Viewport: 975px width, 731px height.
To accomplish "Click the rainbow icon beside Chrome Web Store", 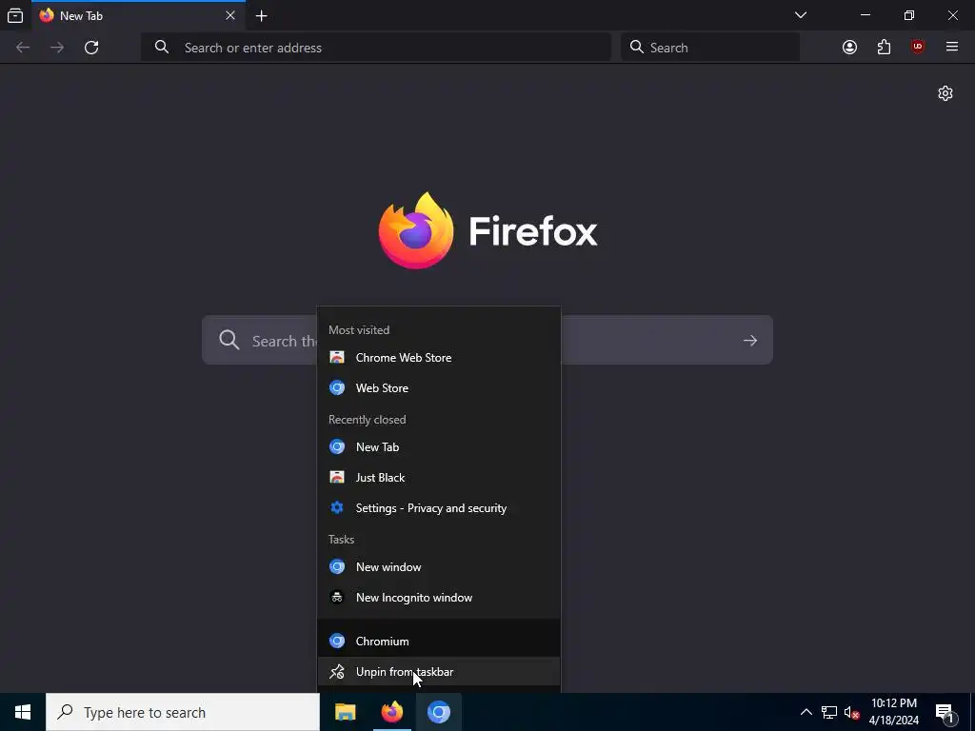I will [x=337, y=358].
